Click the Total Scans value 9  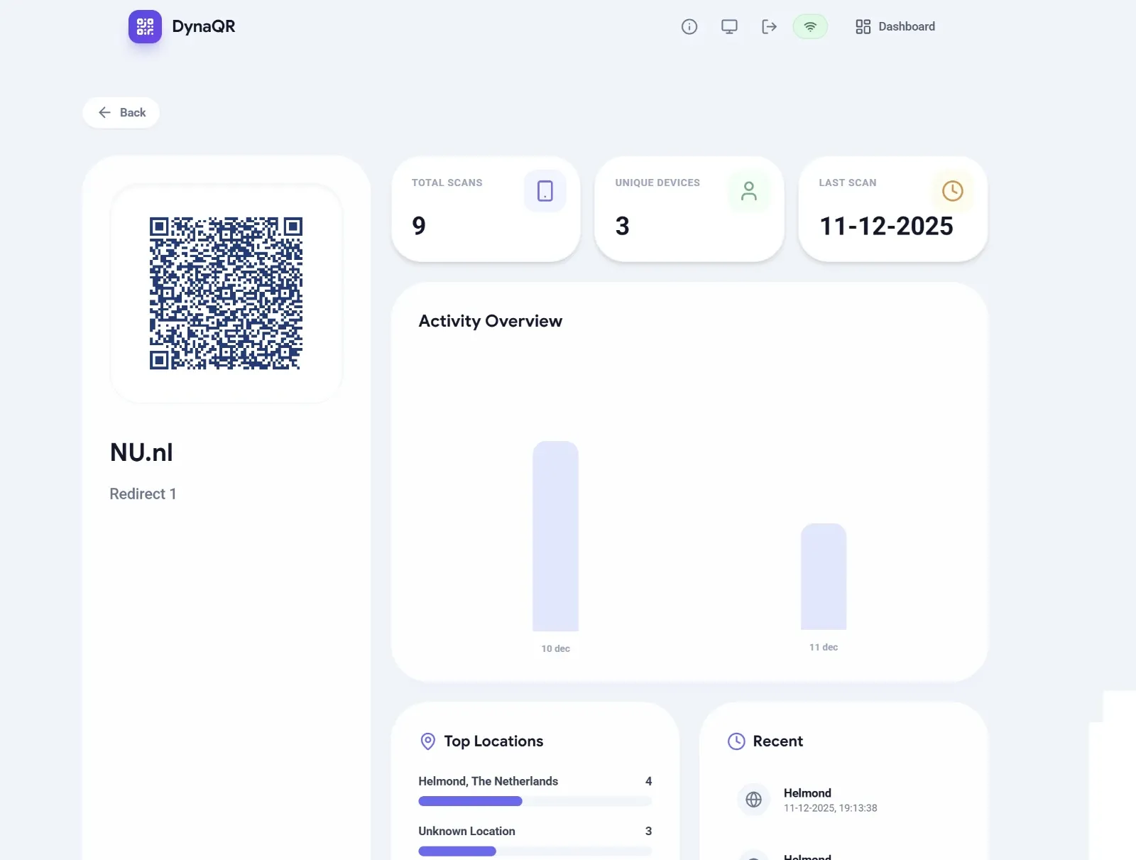pos(419,226)
